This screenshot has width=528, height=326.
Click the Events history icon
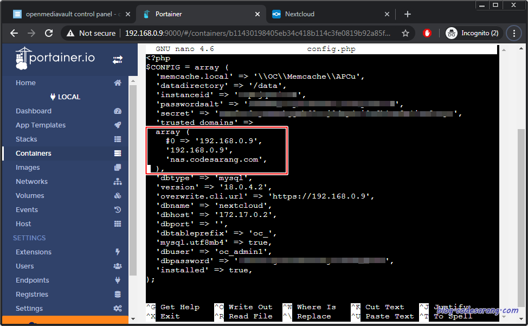[118, 209]
